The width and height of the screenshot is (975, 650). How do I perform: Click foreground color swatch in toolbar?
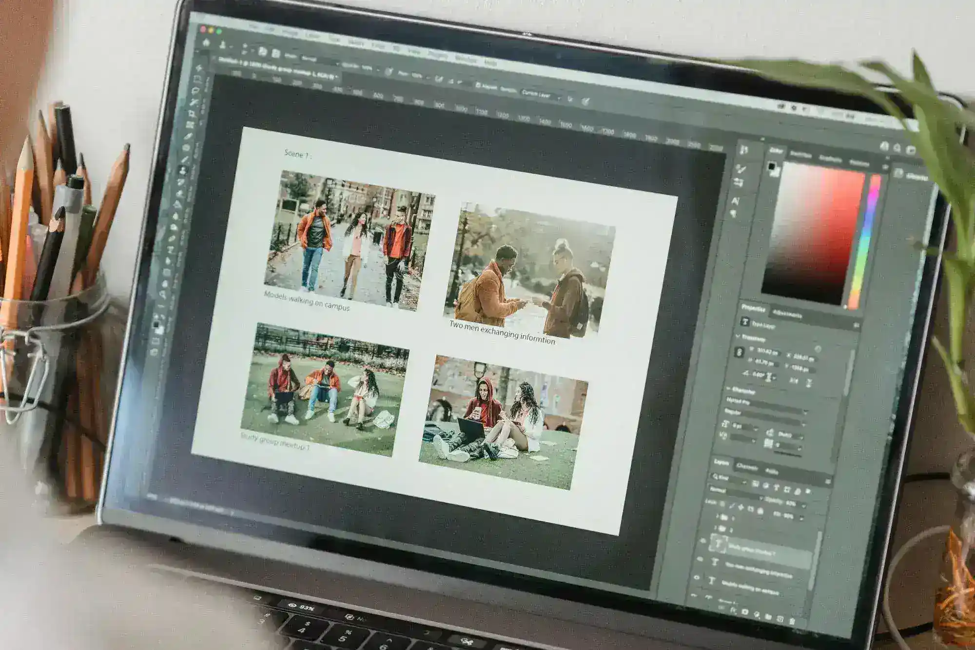point(156,325)
